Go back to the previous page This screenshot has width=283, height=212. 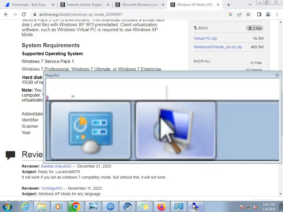point(6,14)
